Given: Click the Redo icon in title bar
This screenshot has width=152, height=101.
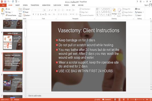Looking at the screenshot, I should pos(13,2).
